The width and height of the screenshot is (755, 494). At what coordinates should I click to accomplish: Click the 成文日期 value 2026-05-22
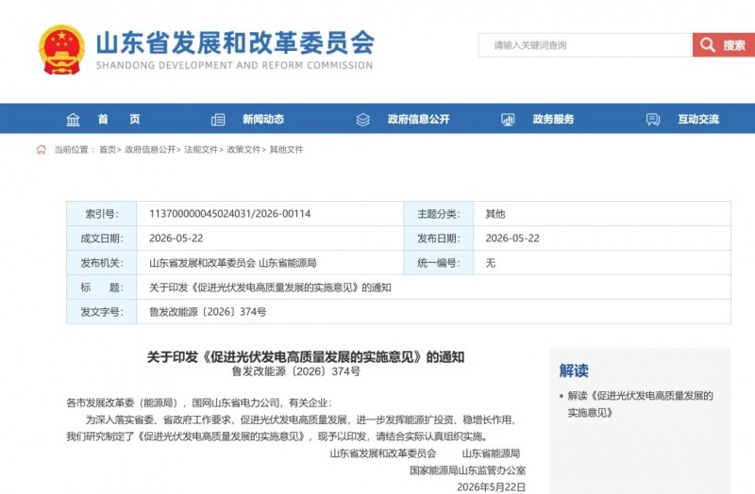point(176,239)
